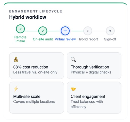Click the lightning bolt icon
This screenshot has height=122, width=130.
(16, 89)
